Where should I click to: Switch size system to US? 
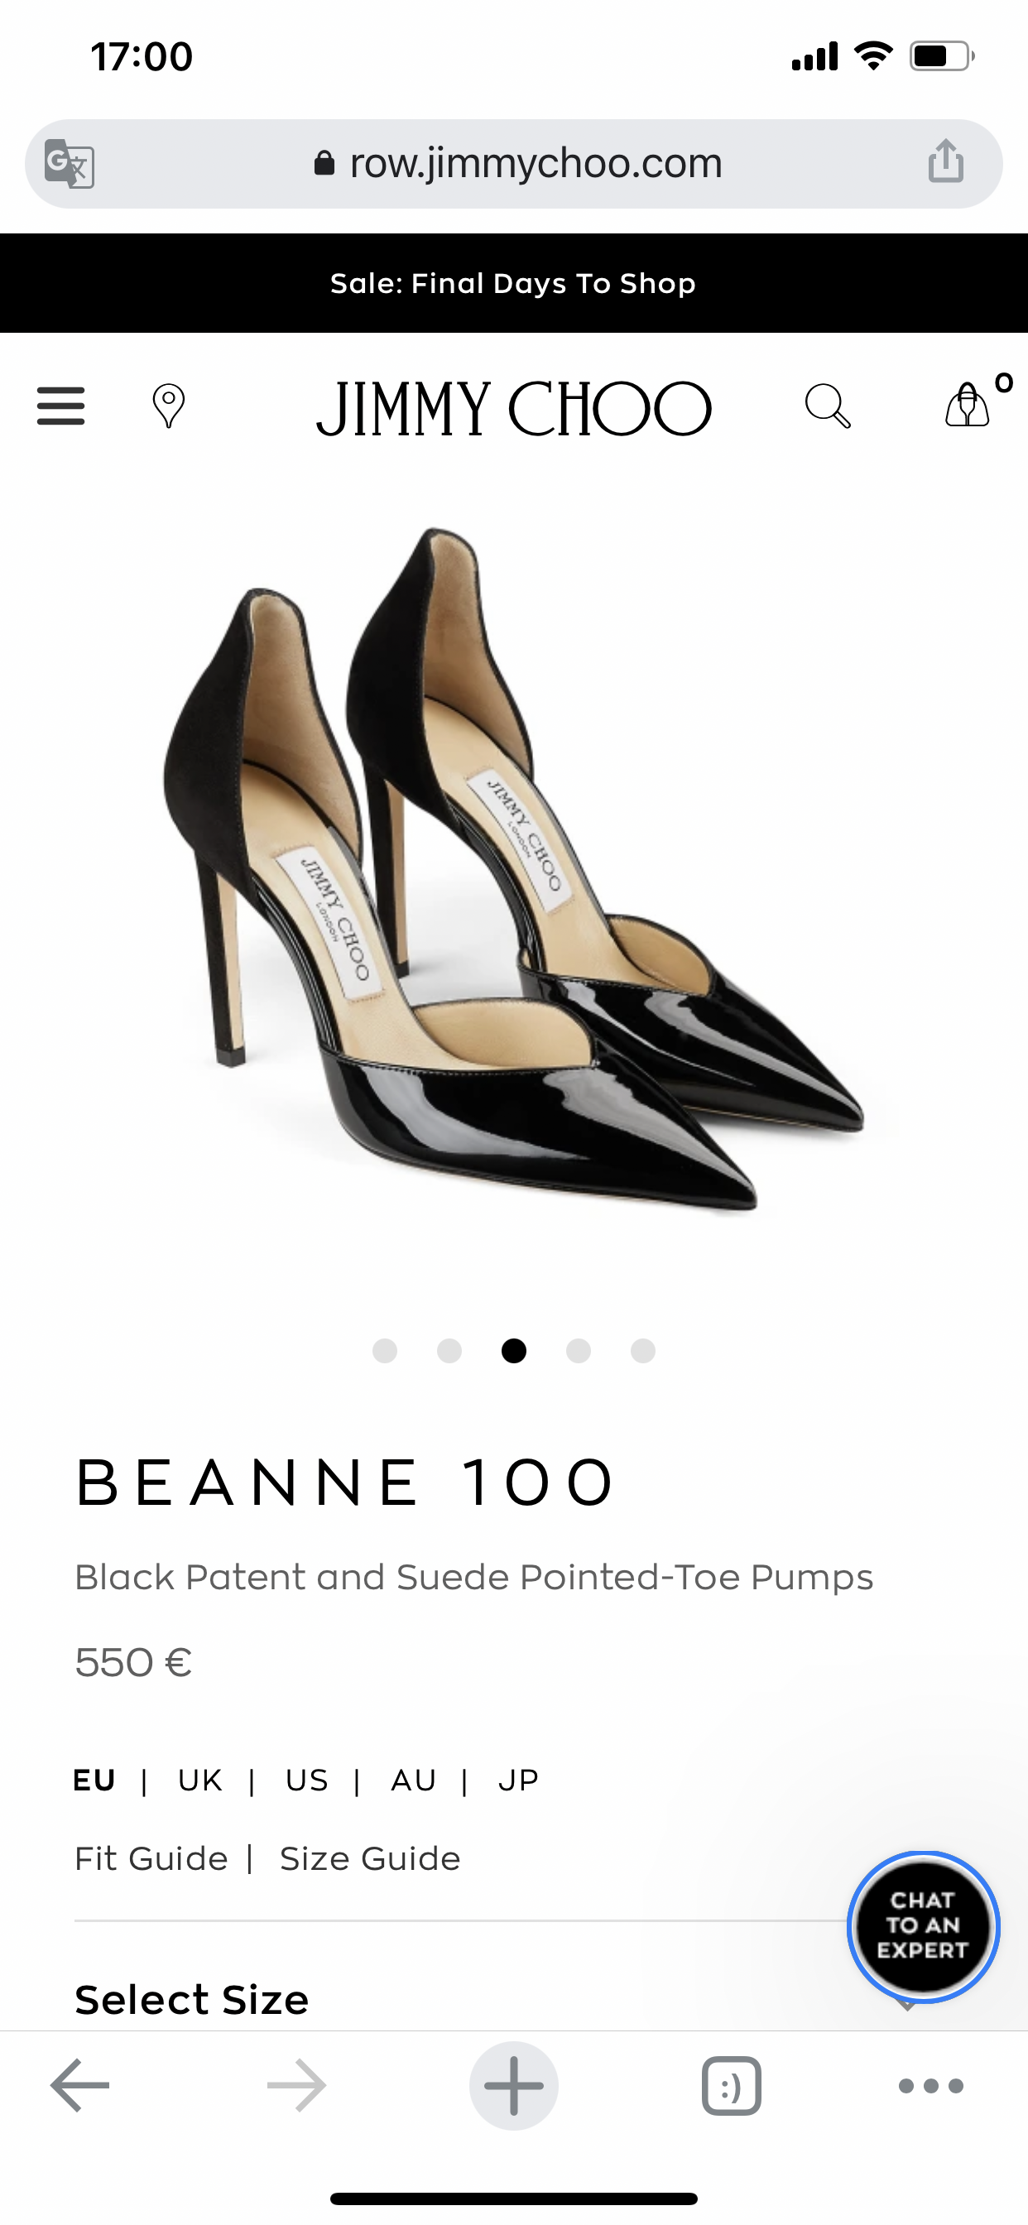tap(307, 1780)
